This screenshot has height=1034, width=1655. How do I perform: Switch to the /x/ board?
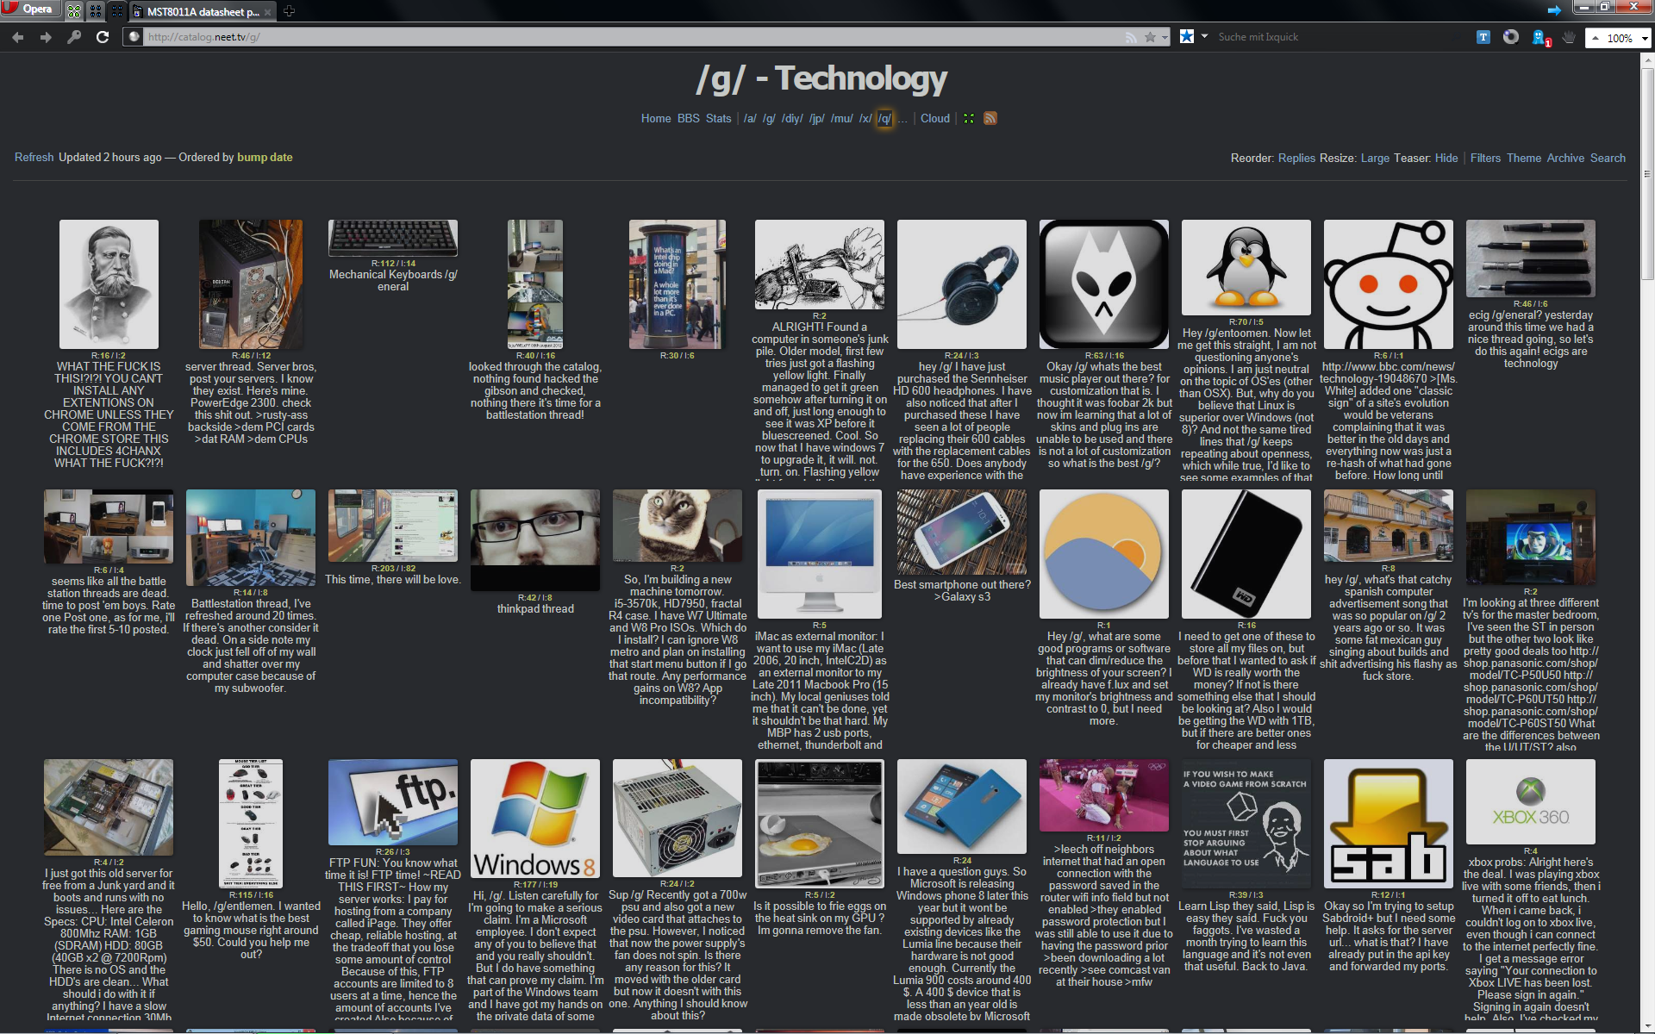click(x=865, y=119)
